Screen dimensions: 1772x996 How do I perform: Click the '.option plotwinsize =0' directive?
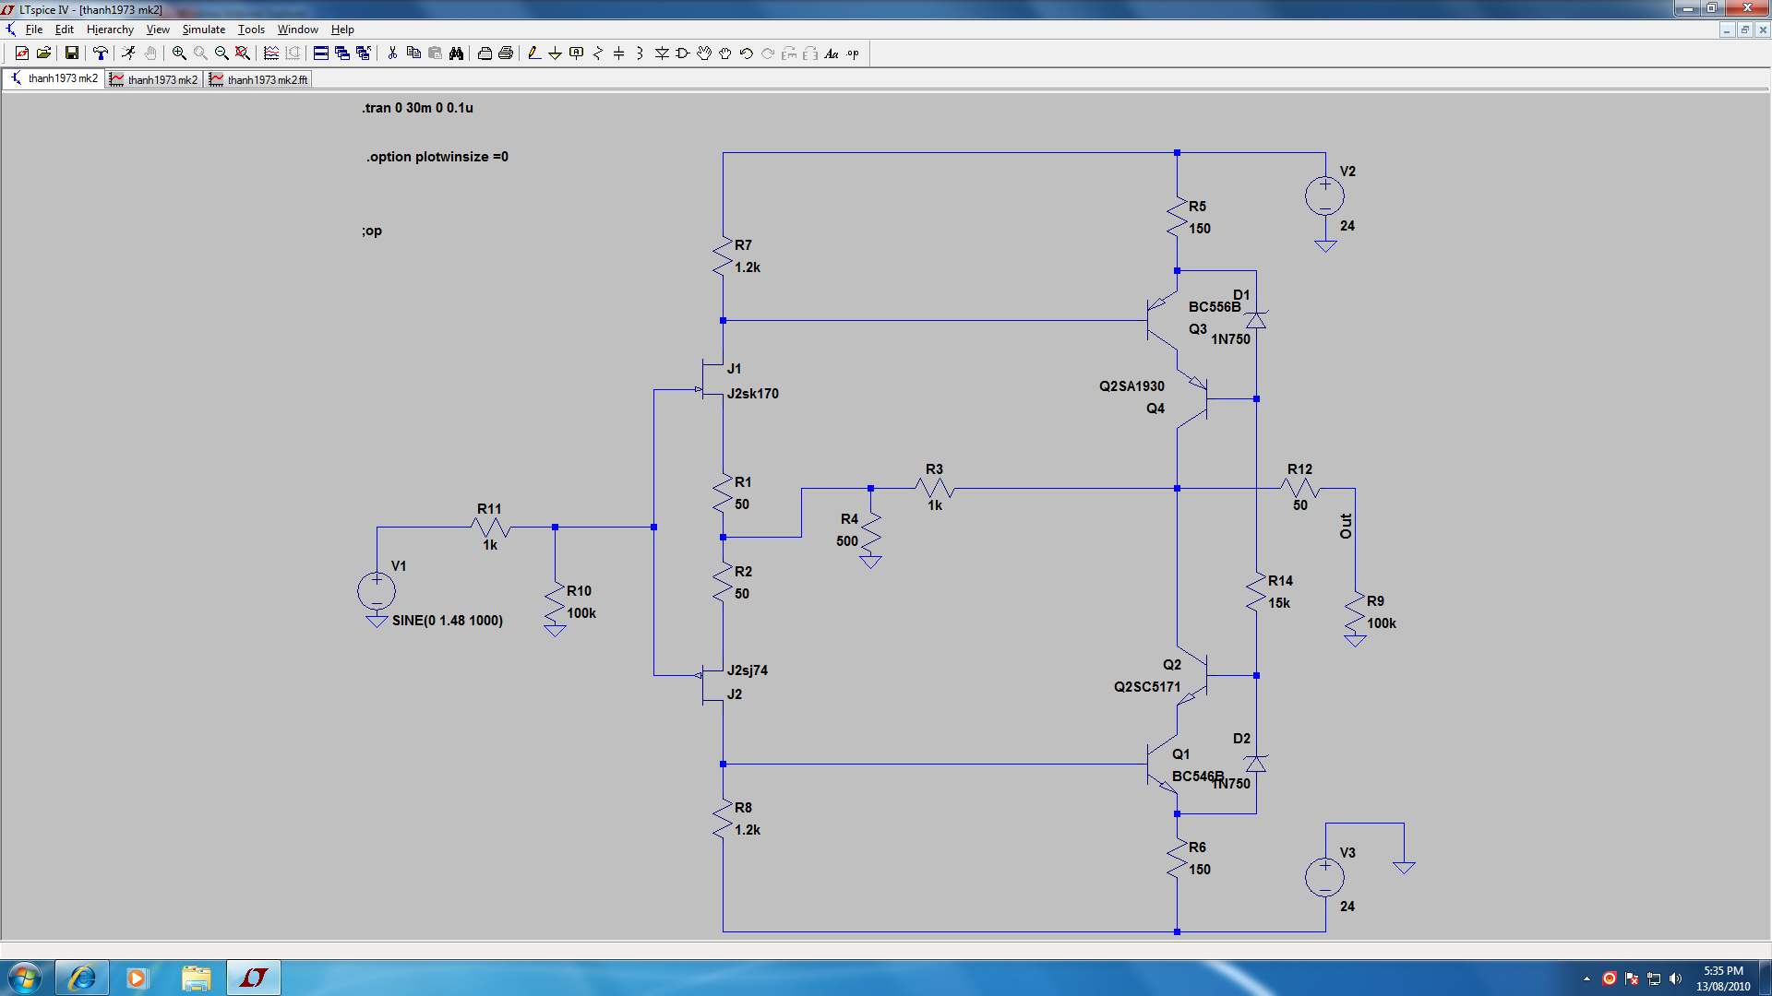(437, 157)
